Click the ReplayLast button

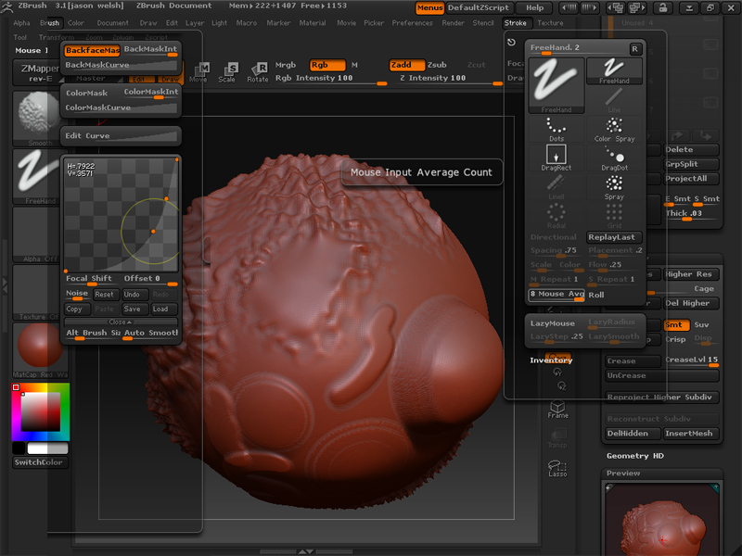coord(614,237)
